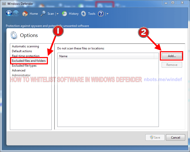The width and height of the screenshot is (190, 152).
Task: Open the Help question mark icon
Action: point(101,14)
